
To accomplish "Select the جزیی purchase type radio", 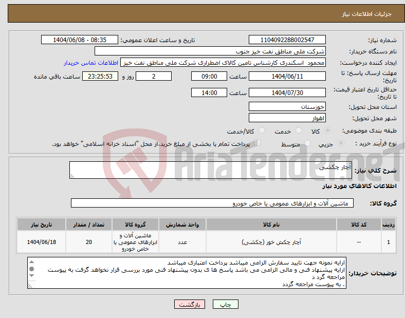I will [341, 143].
